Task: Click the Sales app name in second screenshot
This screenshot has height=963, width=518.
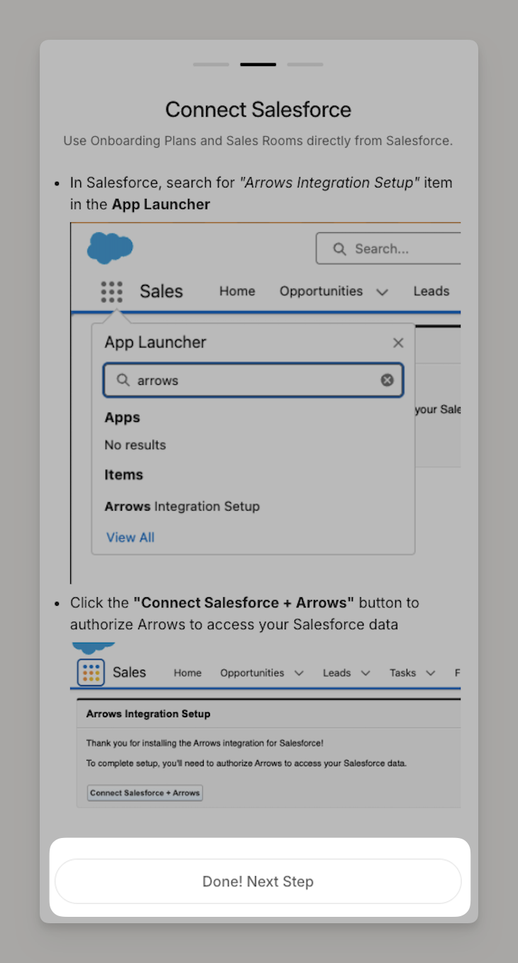Action: coord(129,673)
